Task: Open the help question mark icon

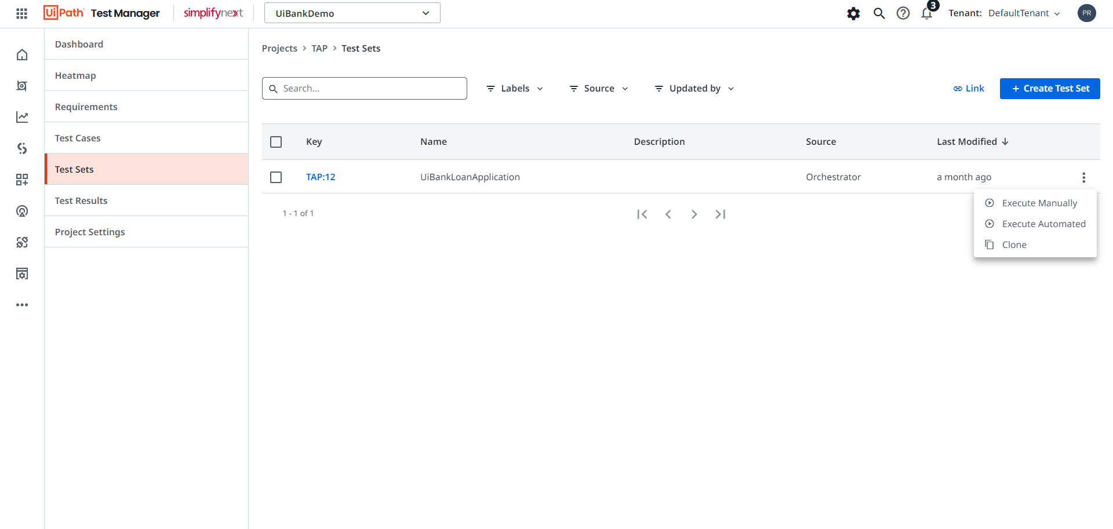Action: [903, 13]
